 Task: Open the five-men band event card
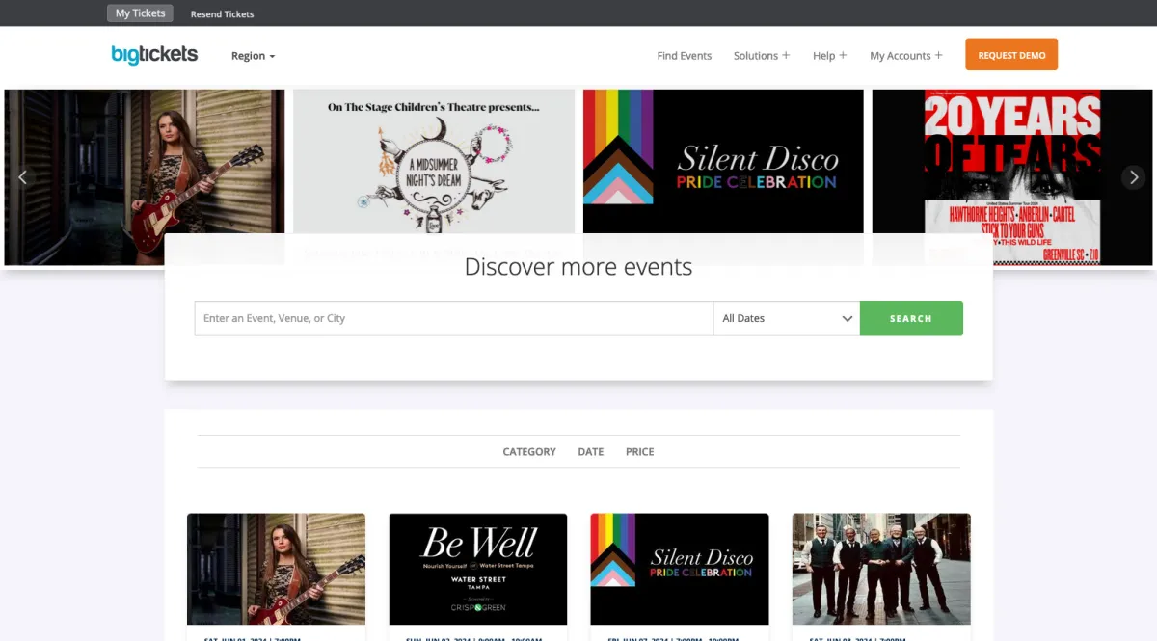tap(881, 569)
